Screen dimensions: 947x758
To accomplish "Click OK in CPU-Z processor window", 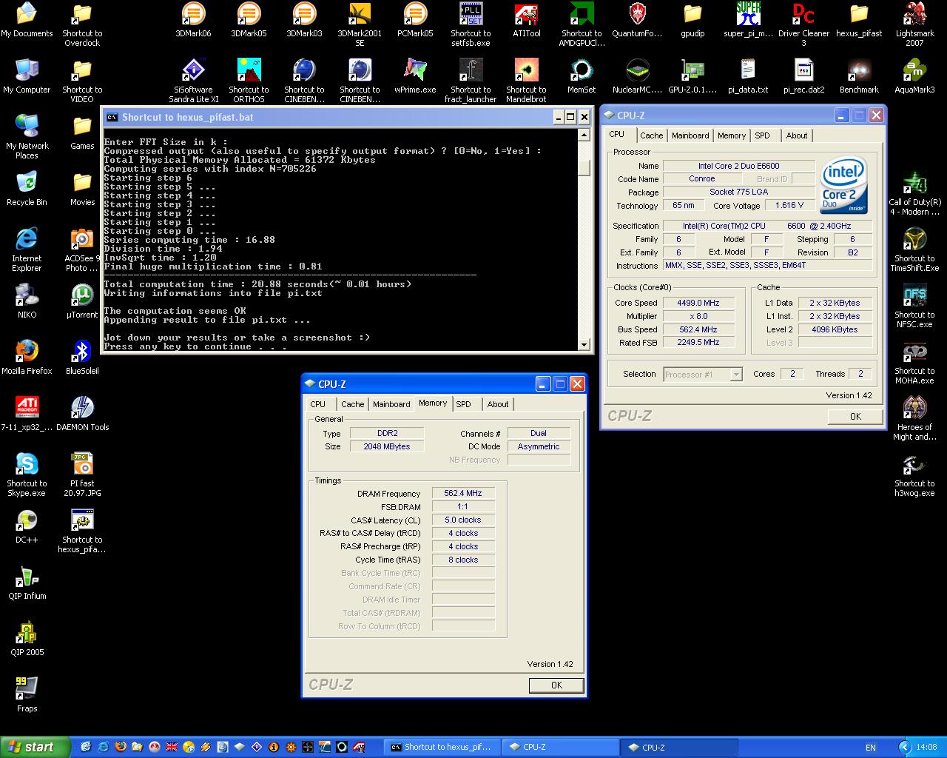I will click(x=855, y=416).
